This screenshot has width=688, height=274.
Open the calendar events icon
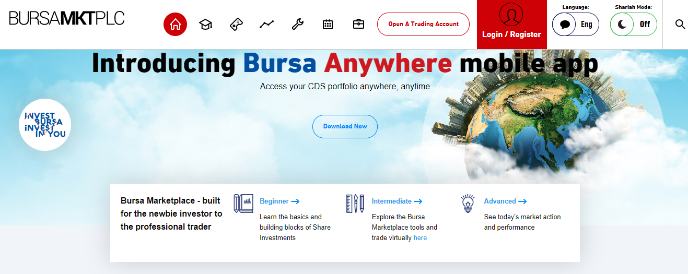[328, 25]
